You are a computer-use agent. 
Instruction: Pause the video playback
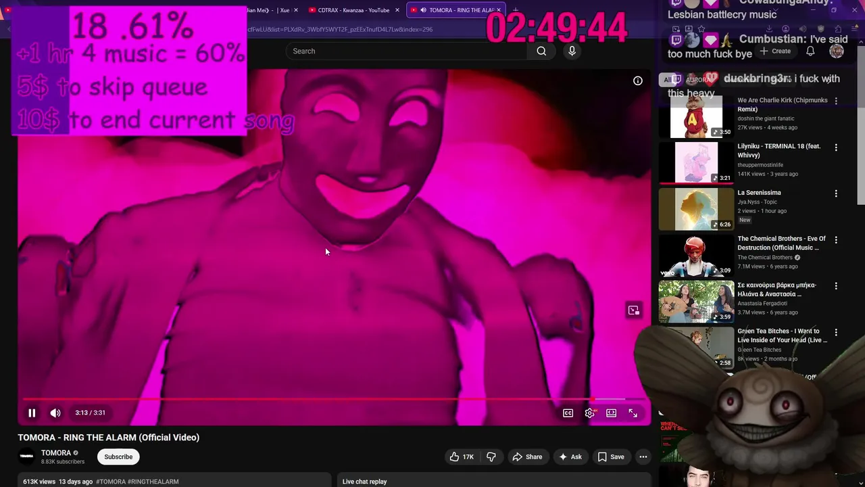(32, 413)
